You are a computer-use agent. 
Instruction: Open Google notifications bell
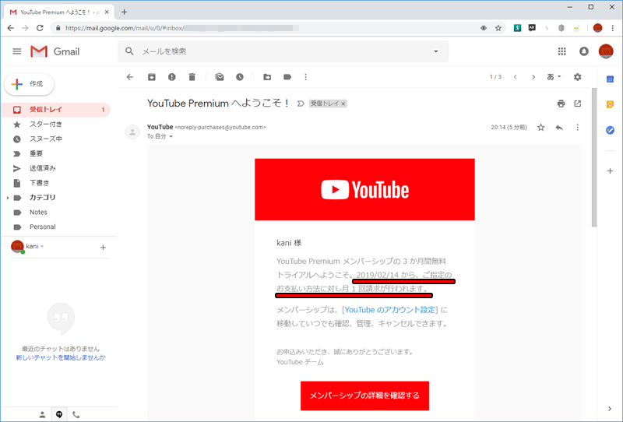[x=583, y=51]
